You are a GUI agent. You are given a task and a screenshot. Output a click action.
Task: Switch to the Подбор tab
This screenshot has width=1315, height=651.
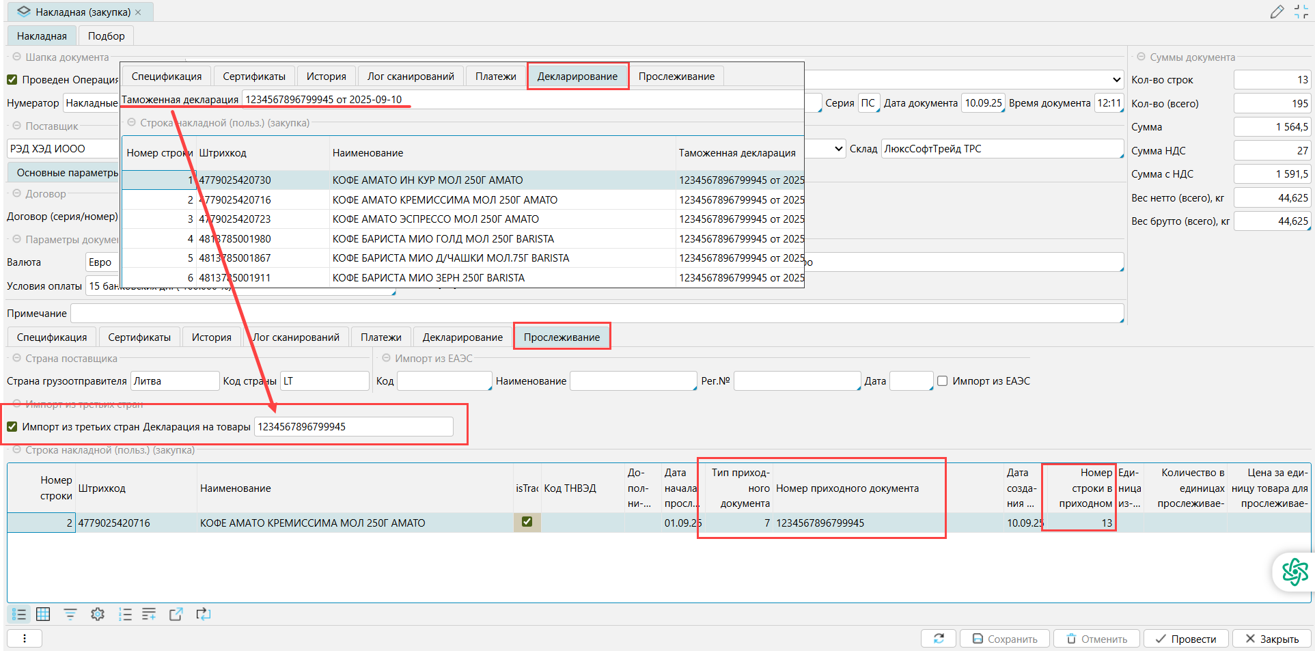(x=106, y=36)
